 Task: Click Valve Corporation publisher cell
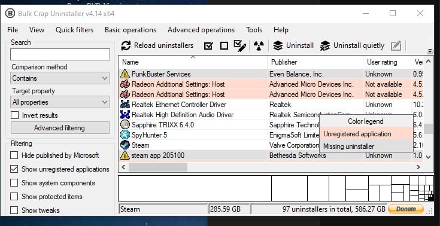[294, 145]
